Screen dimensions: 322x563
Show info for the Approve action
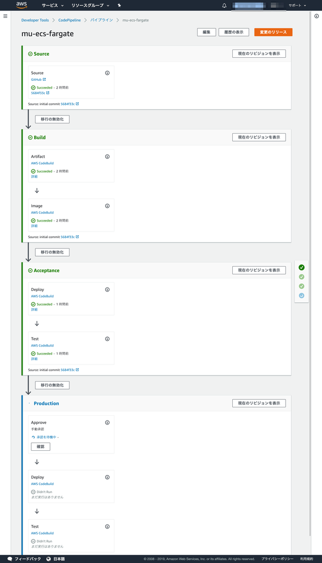[x=107, y=423]
